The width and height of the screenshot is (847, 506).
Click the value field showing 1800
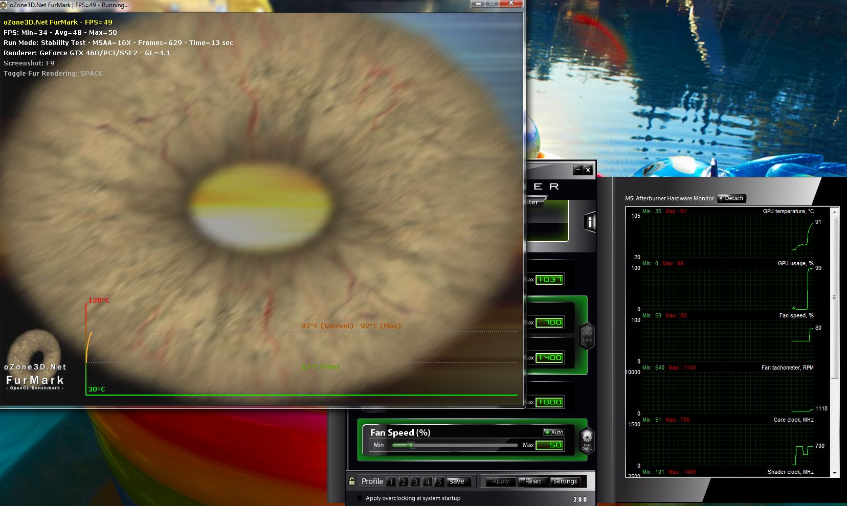point(550,402)
